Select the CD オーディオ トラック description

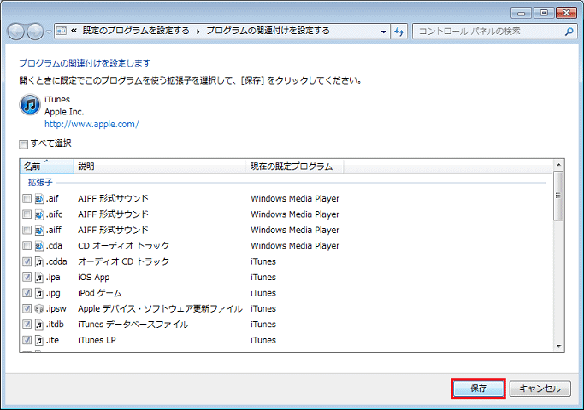pos(124,246)
